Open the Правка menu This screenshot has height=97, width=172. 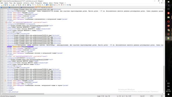click(x=6, y=3)
